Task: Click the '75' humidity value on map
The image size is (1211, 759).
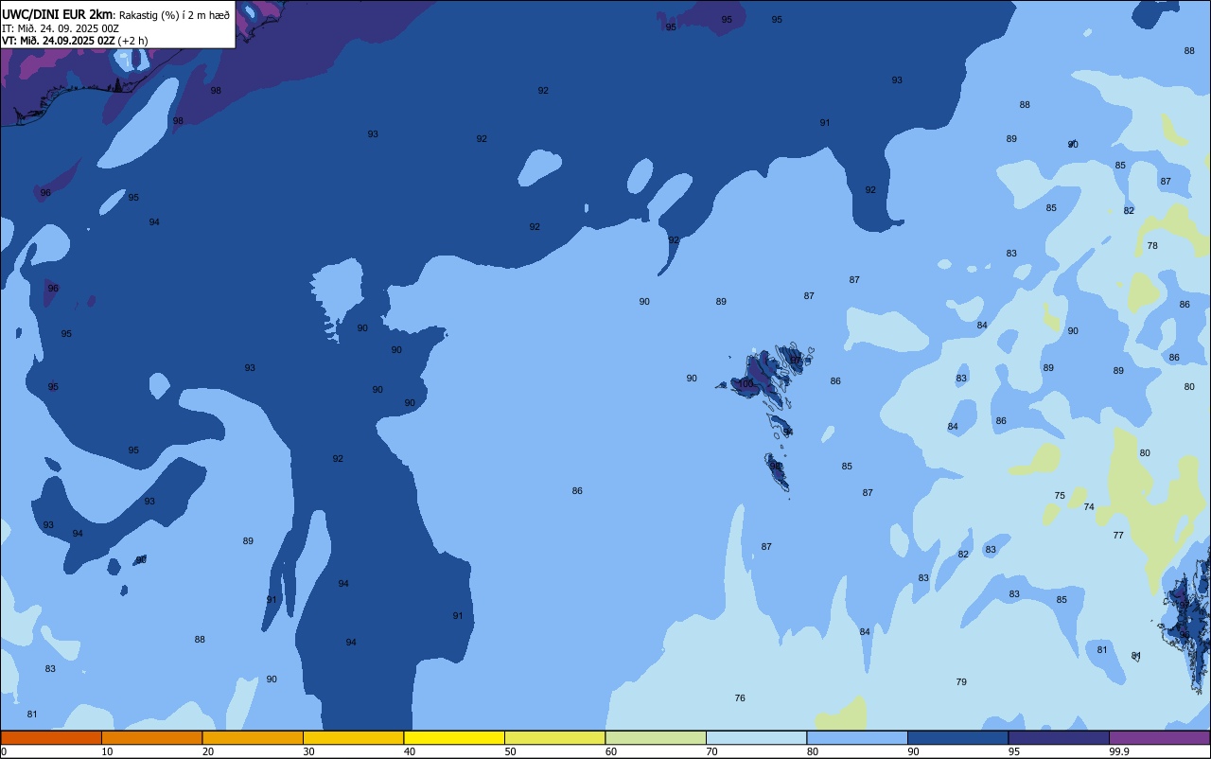Action: click(1060, 495)
